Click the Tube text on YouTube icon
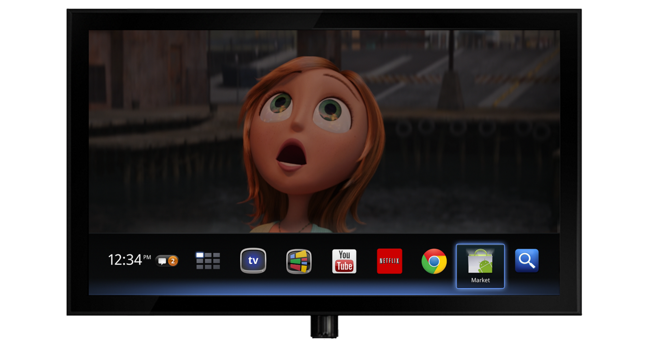This screenshot has width=649, height=340. [x=344, y=266]
